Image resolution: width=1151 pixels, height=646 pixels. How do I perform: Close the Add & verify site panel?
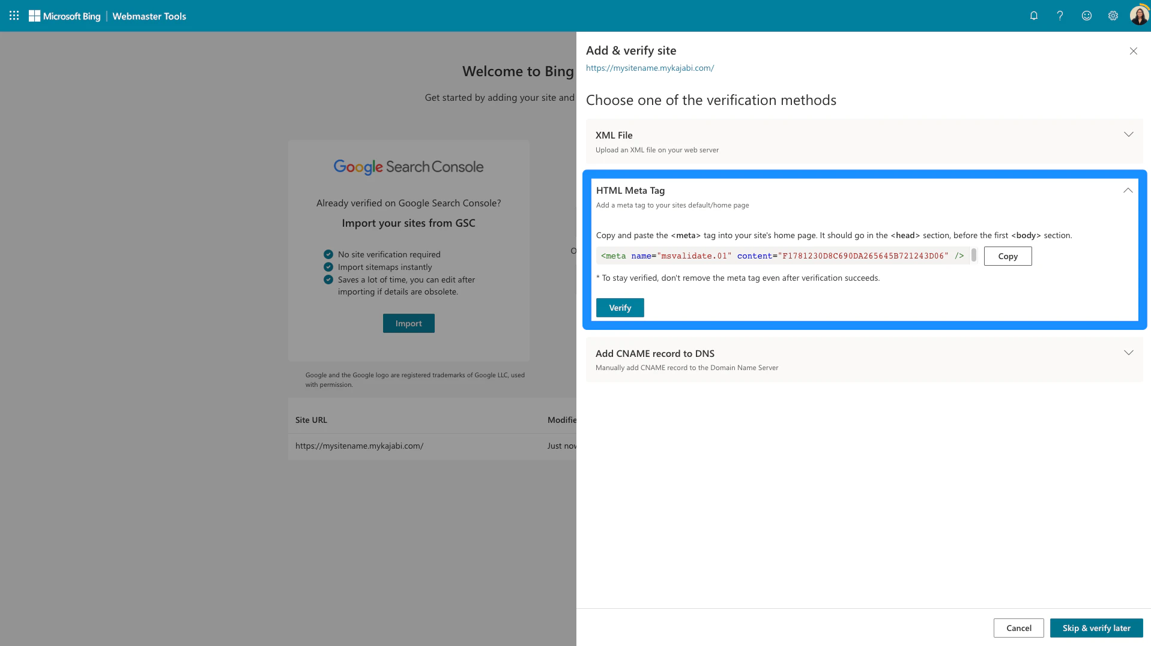(x=1134, y=51)
